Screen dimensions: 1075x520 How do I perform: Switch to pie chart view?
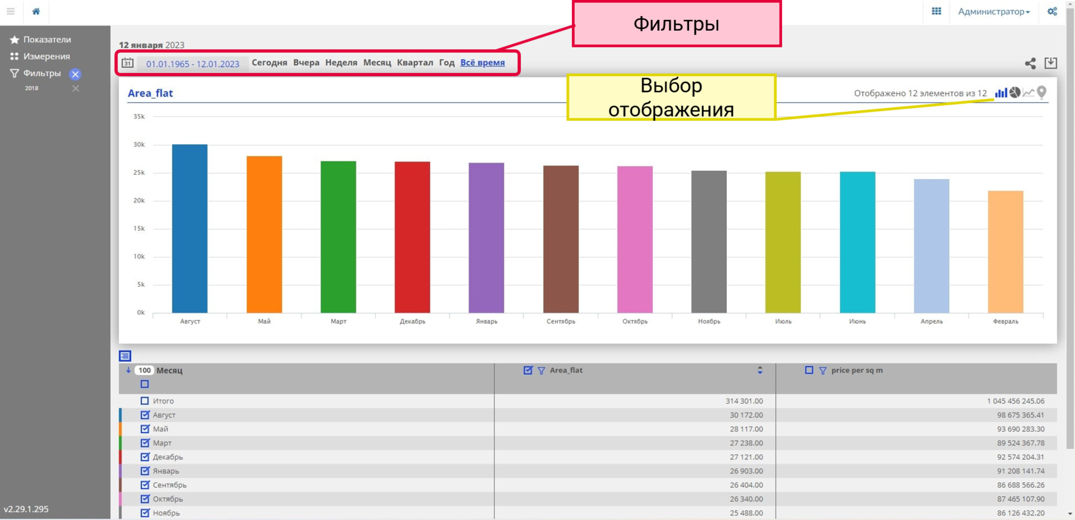coord(1015,93)
